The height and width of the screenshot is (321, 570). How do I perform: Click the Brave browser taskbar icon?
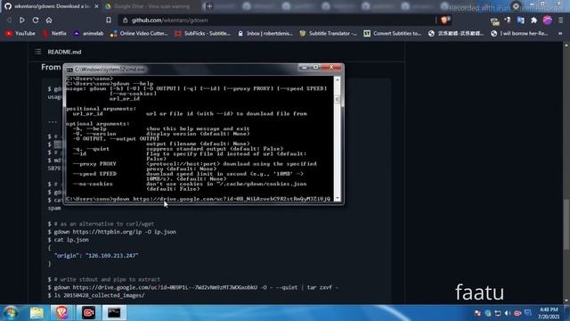(62, 313)
